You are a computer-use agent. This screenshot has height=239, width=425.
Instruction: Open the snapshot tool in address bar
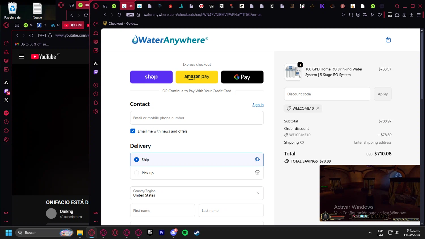point(351,15)
